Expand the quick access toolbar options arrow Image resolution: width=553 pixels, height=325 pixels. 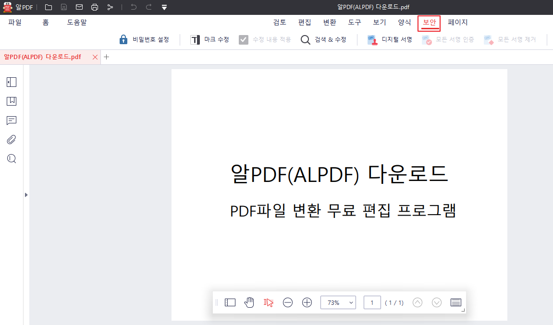pyautogui.click(x=163, y=7)
